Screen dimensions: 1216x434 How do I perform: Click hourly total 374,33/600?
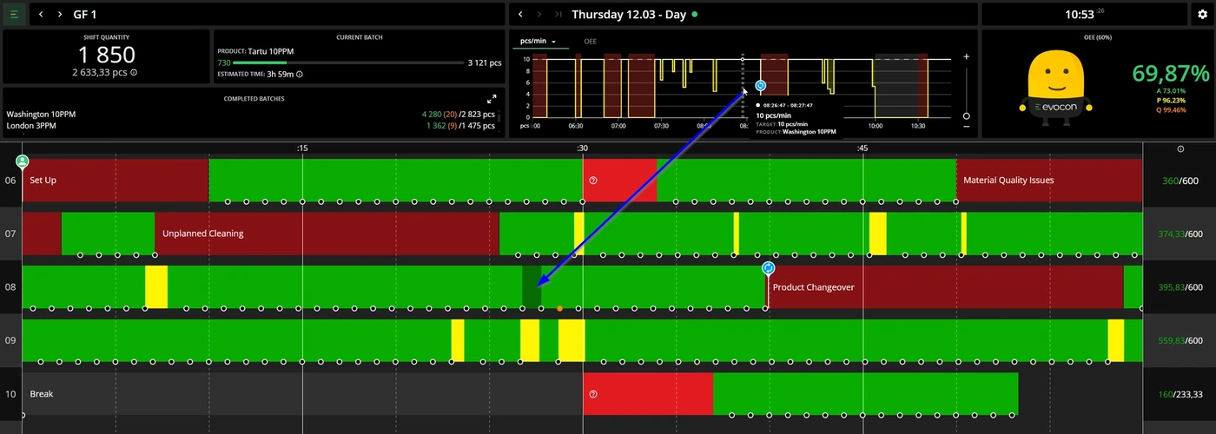[x=1180, y=233]
